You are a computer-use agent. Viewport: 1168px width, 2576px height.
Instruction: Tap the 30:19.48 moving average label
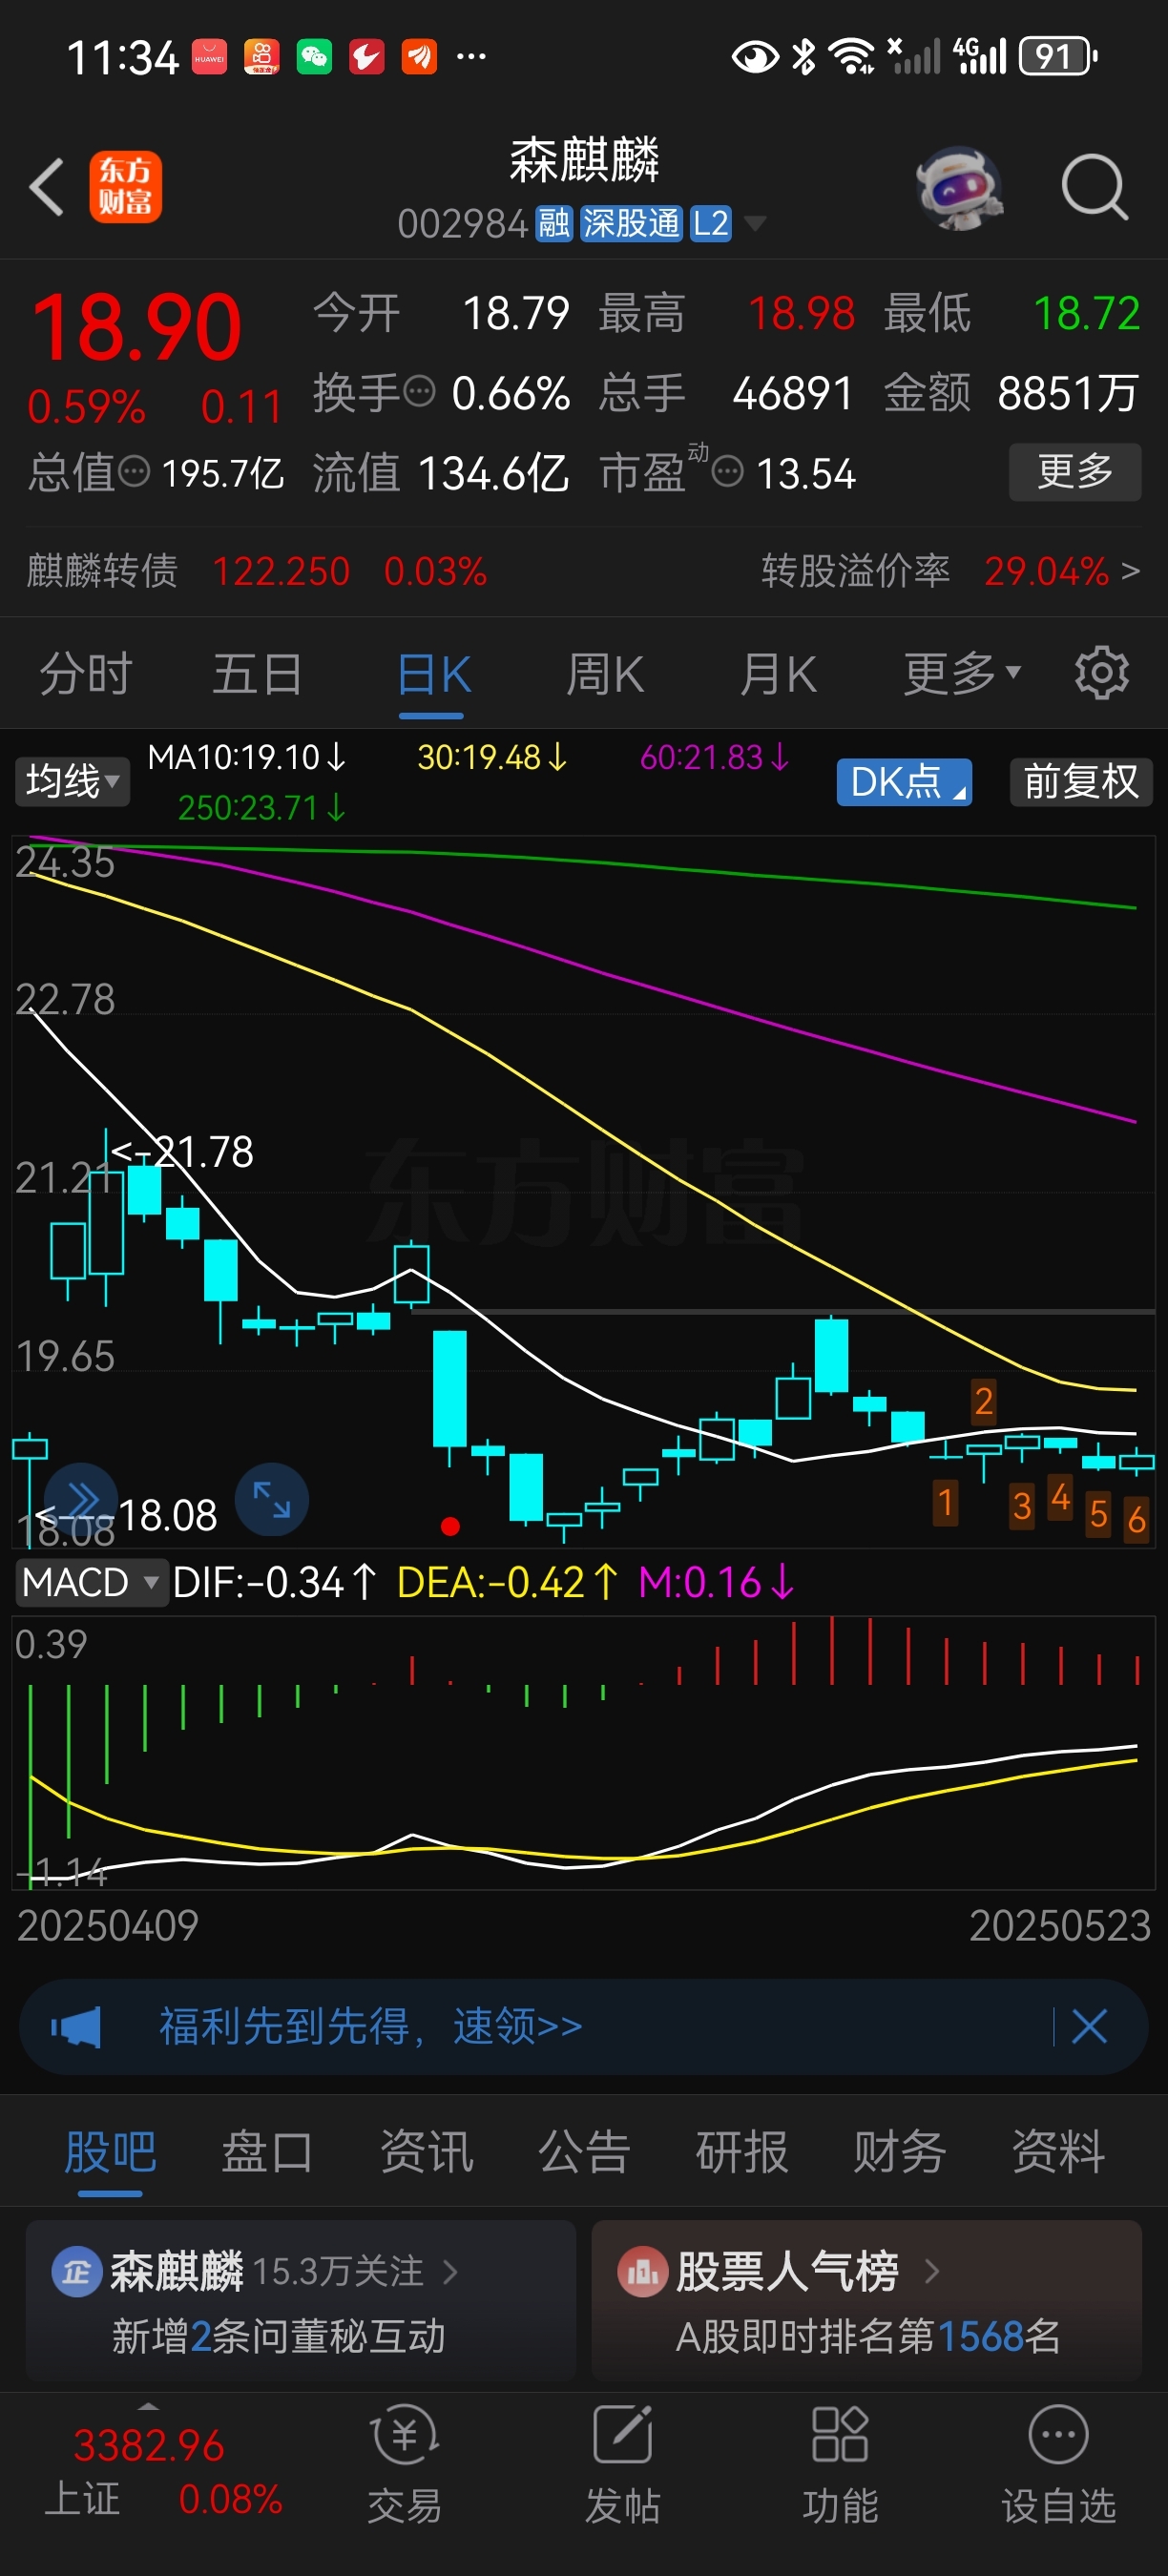tap(491, 757)
